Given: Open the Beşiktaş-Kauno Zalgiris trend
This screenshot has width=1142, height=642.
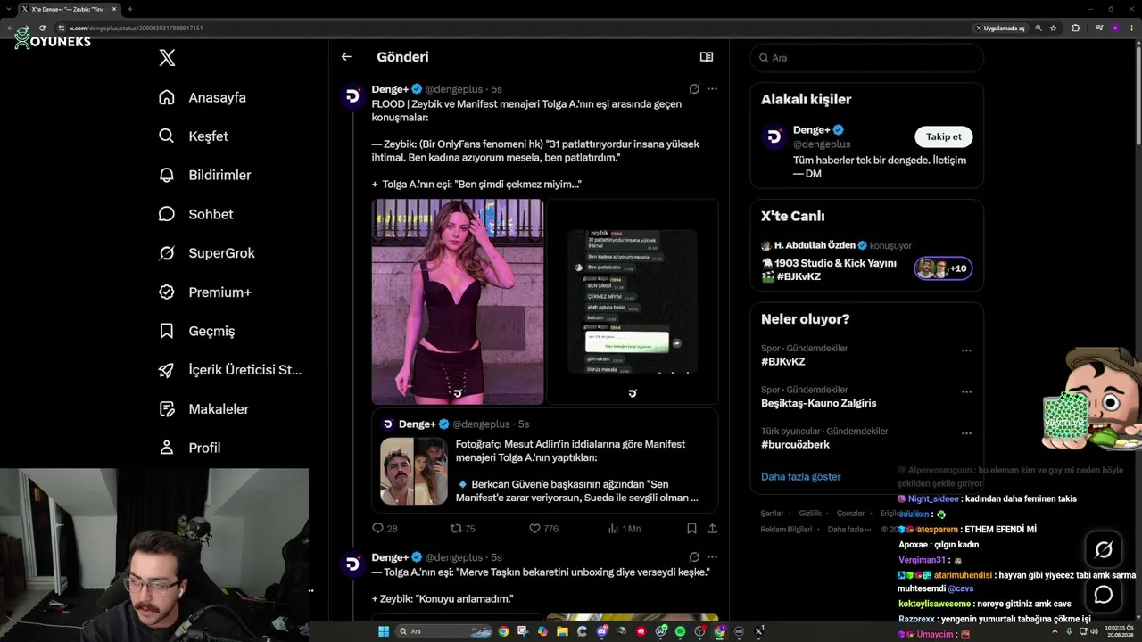Looking at the screenshot, I should tap(819, 403).
